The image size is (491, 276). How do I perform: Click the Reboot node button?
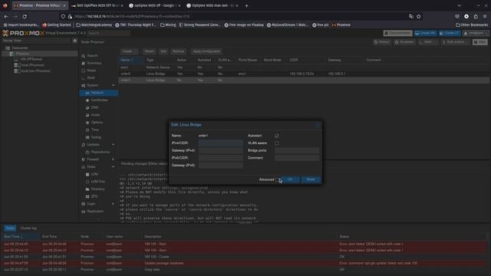(382, 42)
